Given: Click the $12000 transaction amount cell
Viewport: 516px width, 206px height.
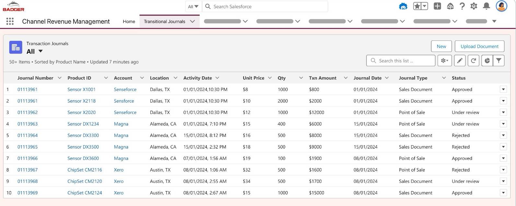Looking at the screenshot, I should click(x=316, y=112).
